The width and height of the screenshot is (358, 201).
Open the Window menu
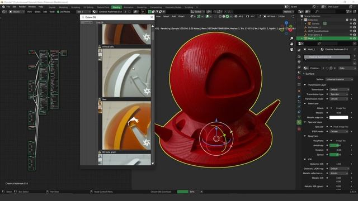coord(32,7)
